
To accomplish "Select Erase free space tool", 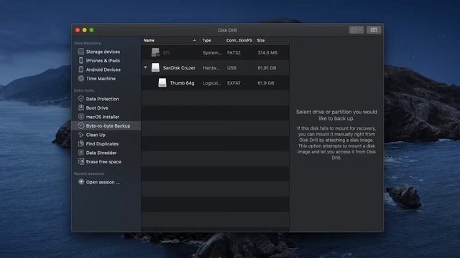I will coord(103,162).
